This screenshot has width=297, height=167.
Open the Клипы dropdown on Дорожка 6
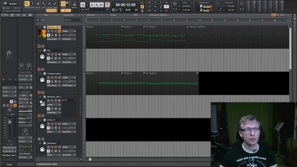(69, 147)
